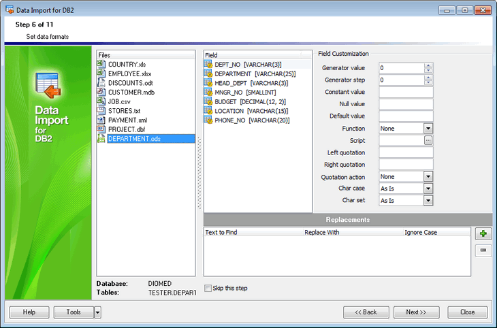Viewport: 497px width, 328px height.
Task: Click the Close button at bottom
Action: point(468,312)
